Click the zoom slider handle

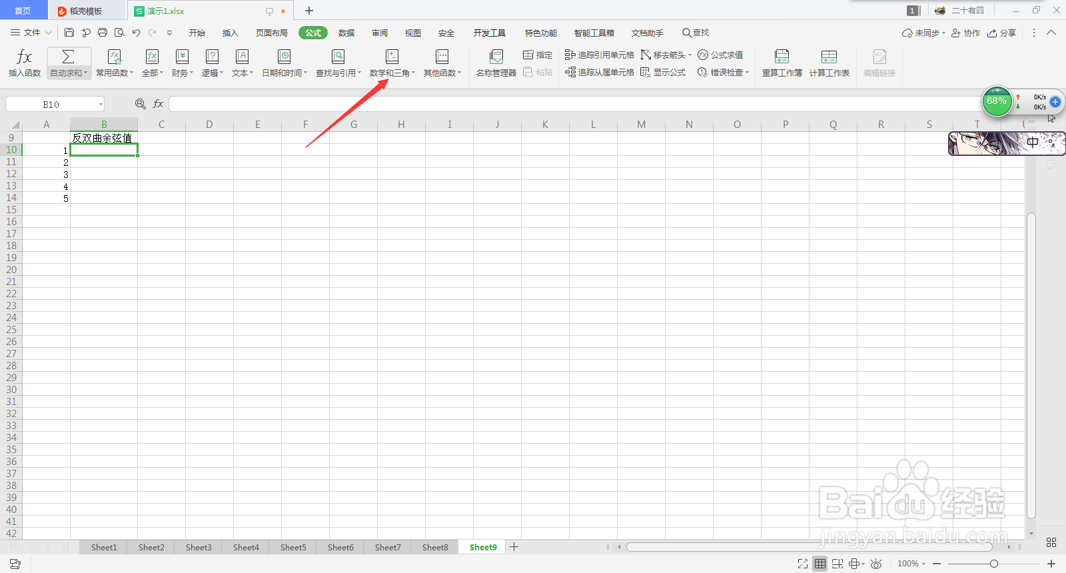pos(994,564)
